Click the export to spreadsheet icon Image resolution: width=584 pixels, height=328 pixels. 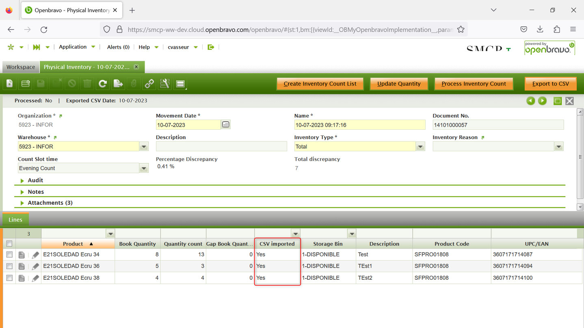(x=118, y=84)
